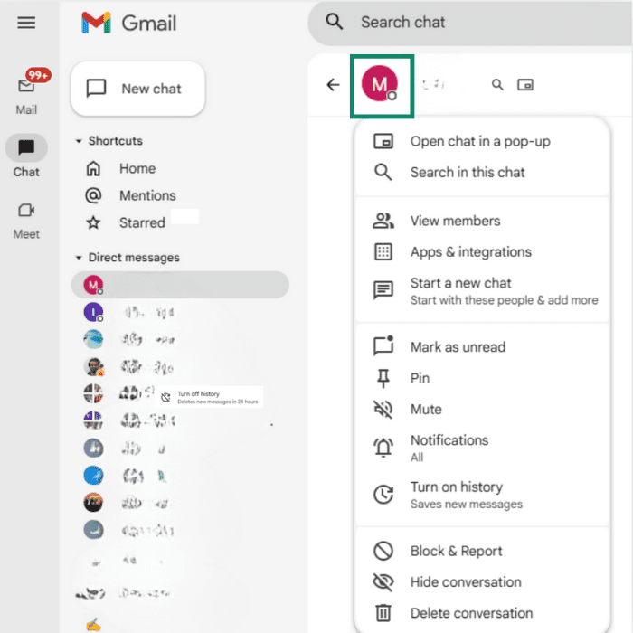Click the Mentions @ icon

[x=93, y=195]
